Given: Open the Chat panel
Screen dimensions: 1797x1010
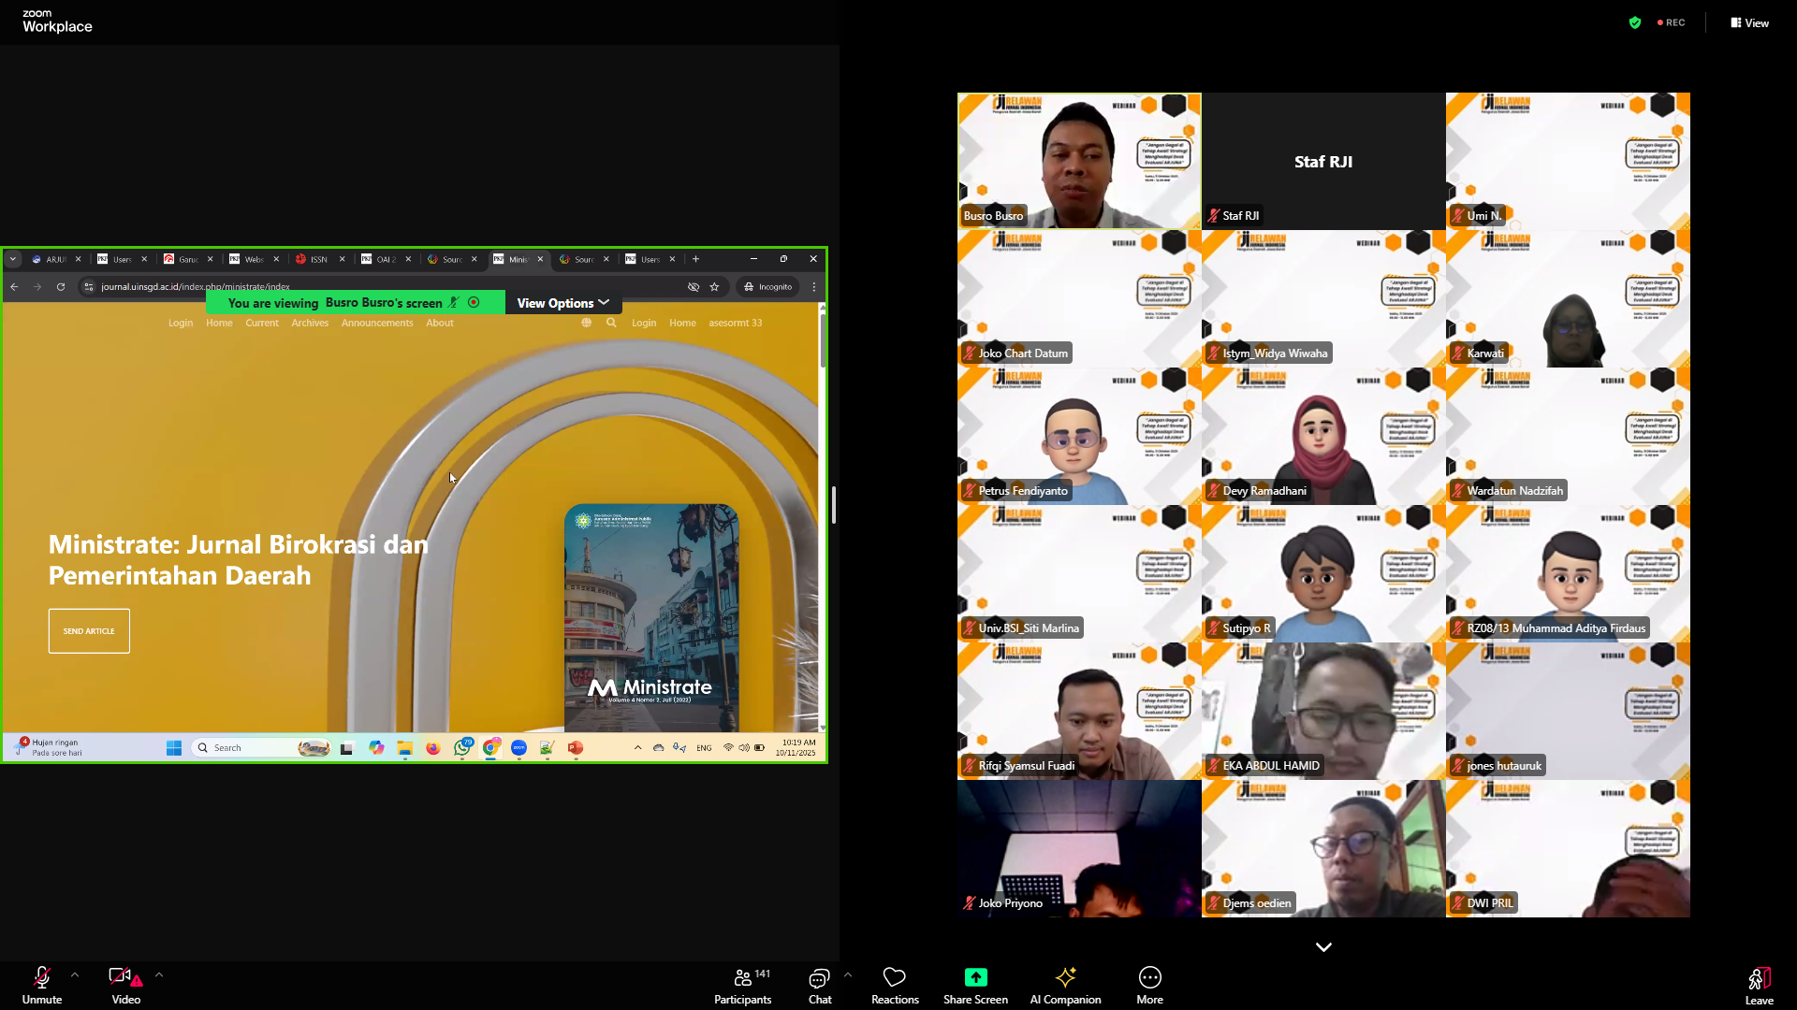Looking at the screenshot, I should coord(819,978).
